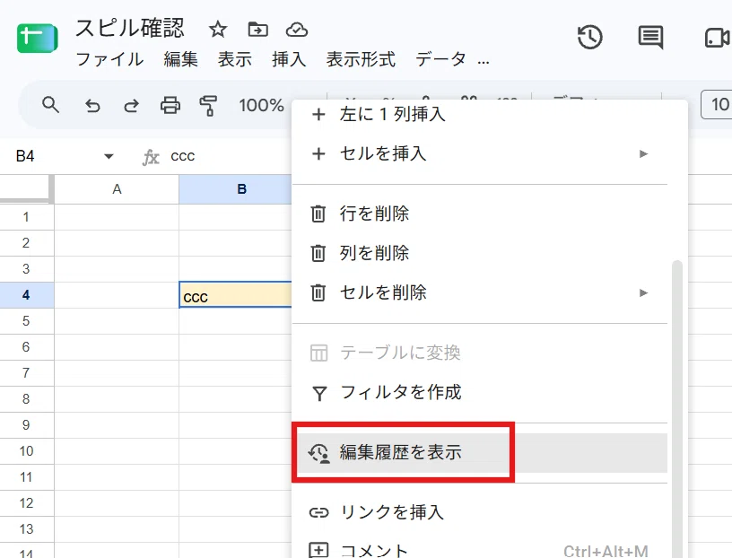Redo the last action
This screenshot has width=732, height=558.
point(131,106)
